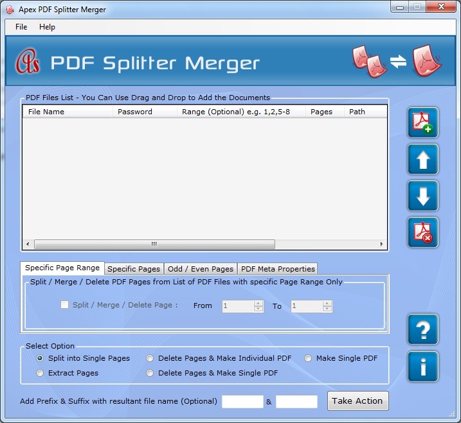The width and height of the screenshot is (461, 423).
Task: Decrease the From page value
Action: (258, 309)
